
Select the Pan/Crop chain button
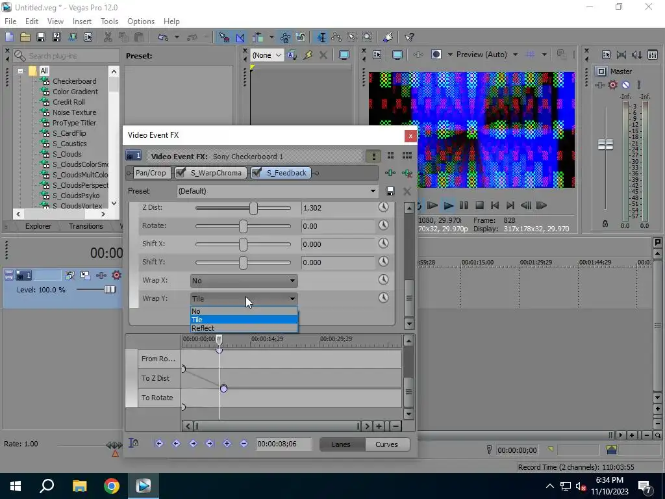coord(151,173)
